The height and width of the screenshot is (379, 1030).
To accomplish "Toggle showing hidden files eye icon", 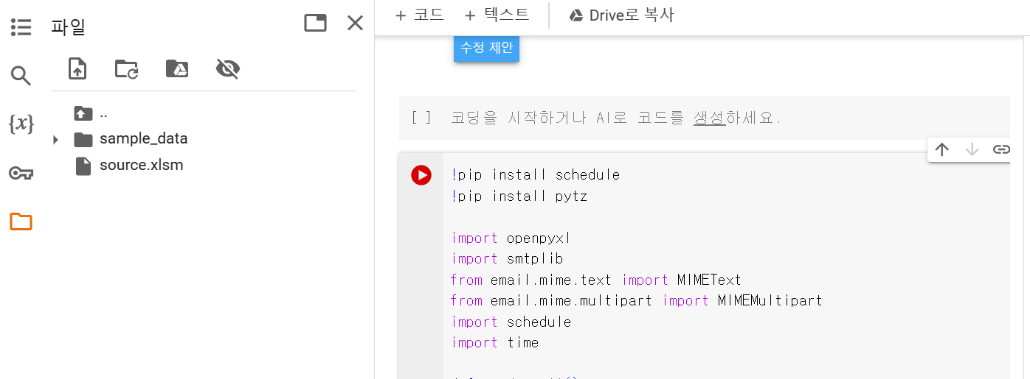I will 228,69.
